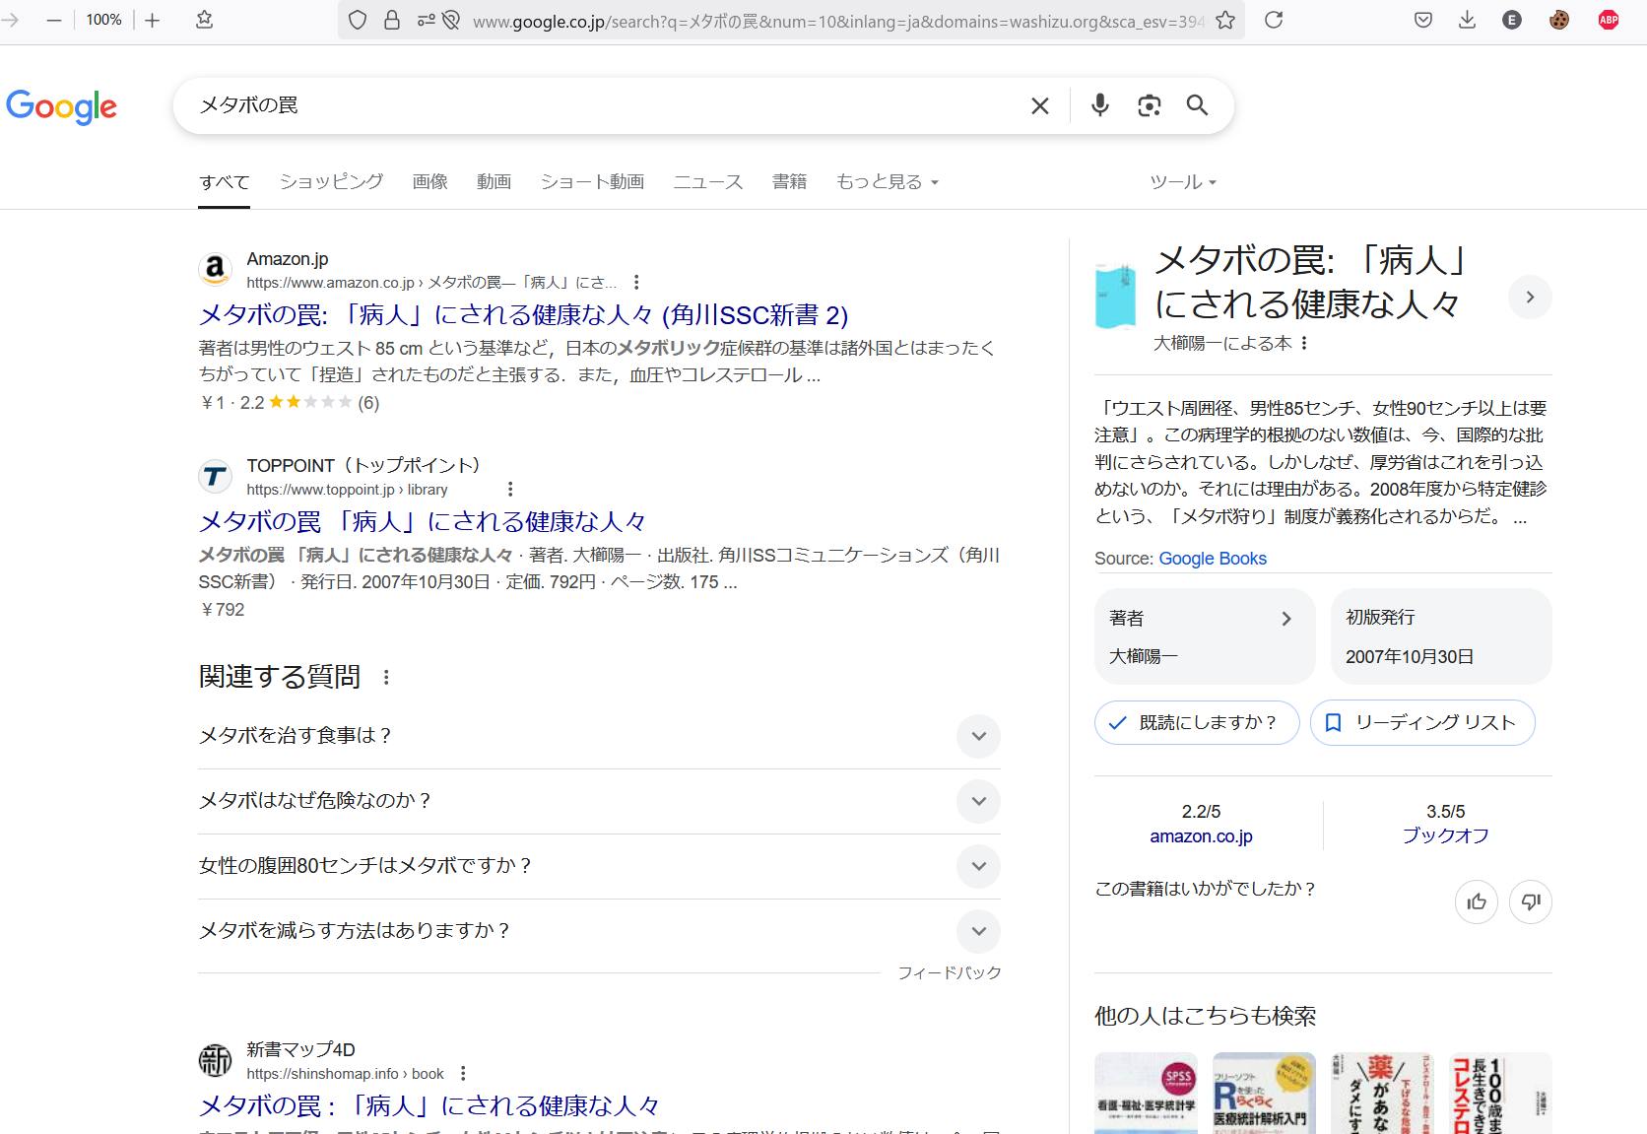1647x1134 pixels.
Task: Click the browser URL address bar
Action: click(x=837, y=21)
